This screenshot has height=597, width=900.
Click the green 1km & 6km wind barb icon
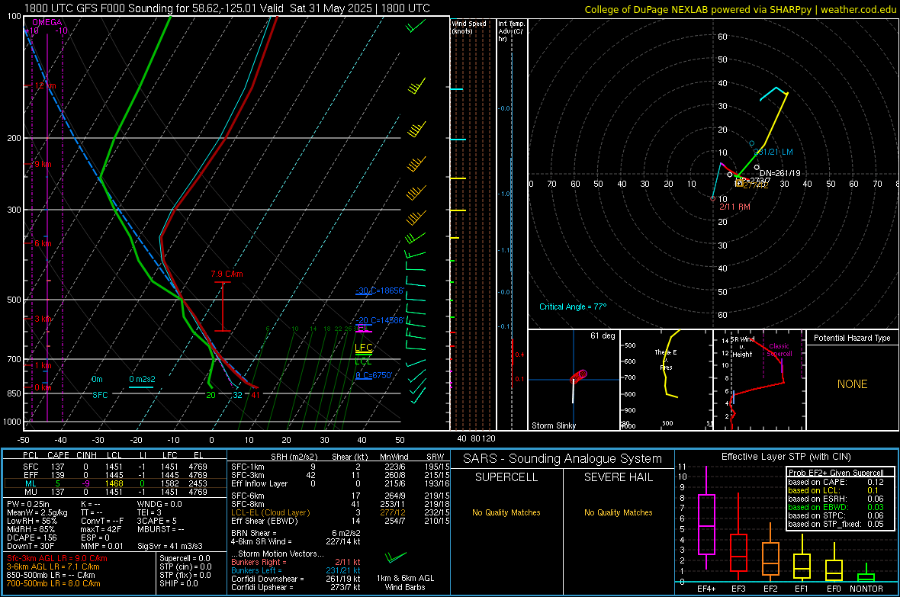396,557
